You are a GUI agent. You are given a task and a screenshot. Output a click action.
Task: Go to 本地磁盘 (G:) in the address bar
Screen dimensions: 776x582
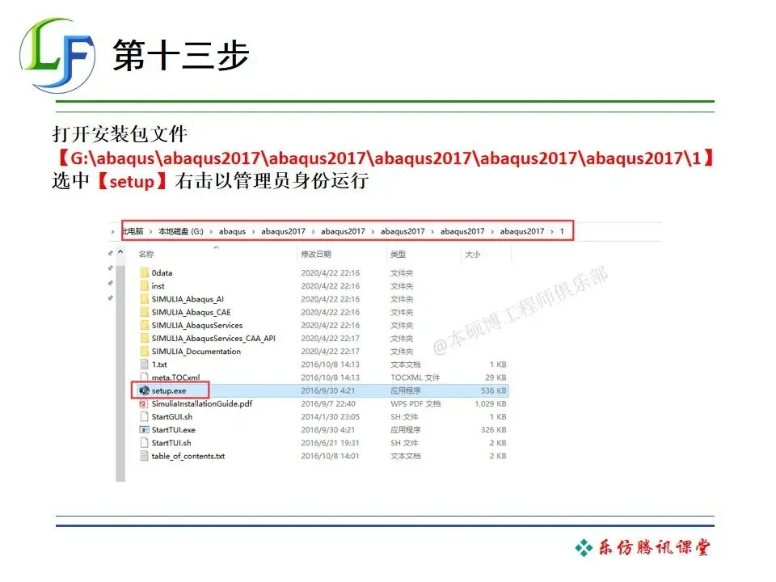pyautogui.click(x=180, y=231)
